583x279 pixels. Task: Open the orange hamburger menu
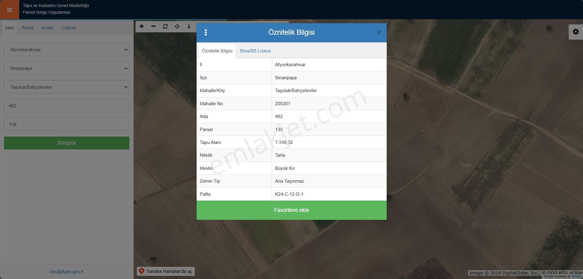click(9, 10)
